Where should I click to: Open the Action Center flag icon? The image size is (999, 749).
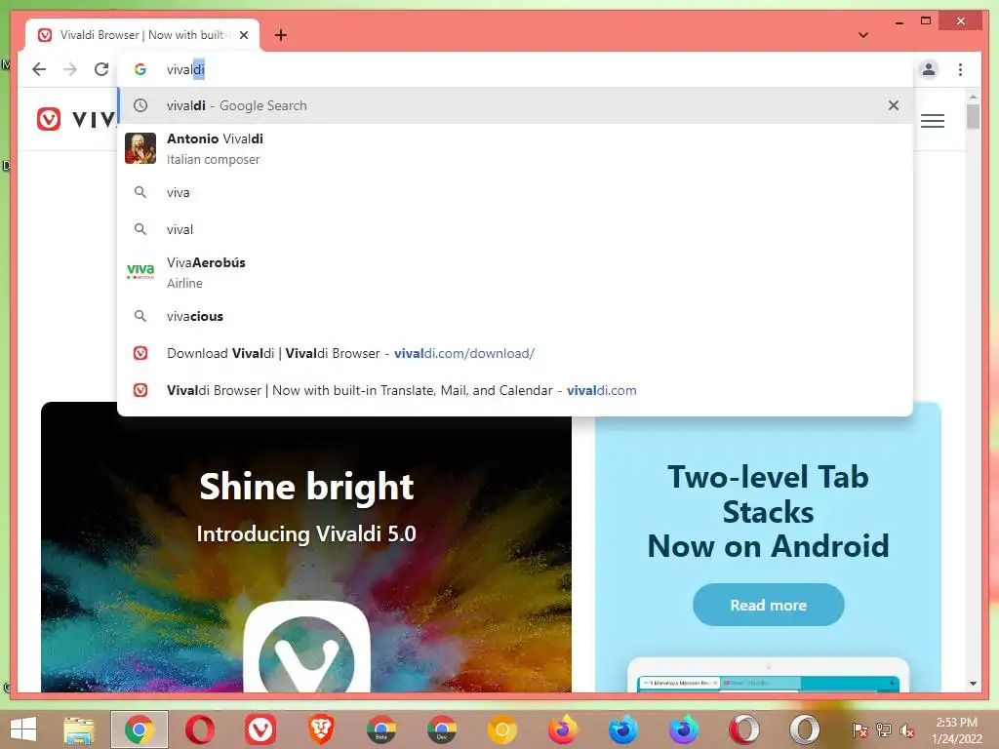click(859, 730)
